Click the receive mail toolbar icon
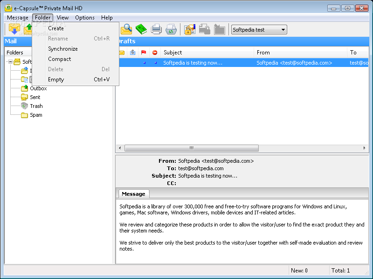The width and height of the screenshot is (373, 279). point(14,29)
